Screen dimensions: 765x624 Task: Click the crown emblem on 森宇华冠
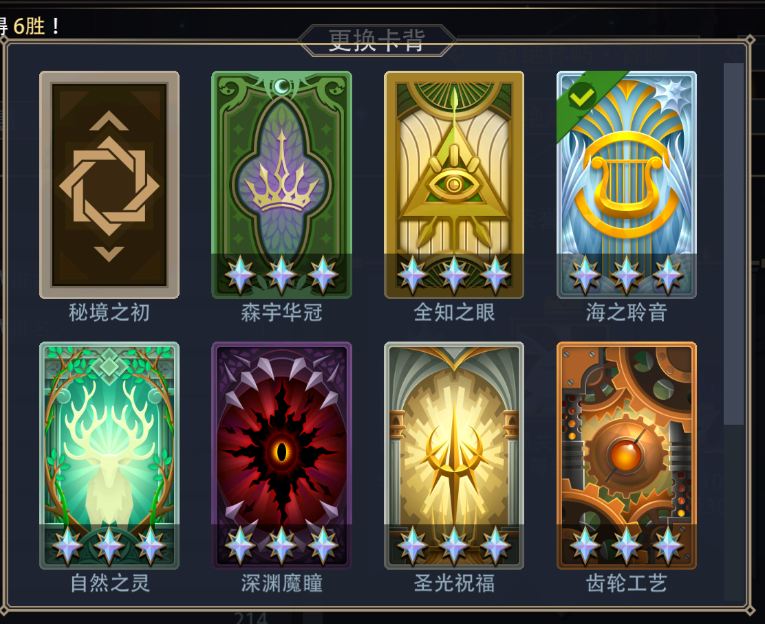click(281, 179)
